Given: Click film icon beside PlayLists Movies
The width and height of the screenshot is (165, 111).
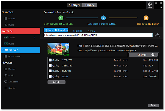Looking at the screenshot, I should coord(6,69).
